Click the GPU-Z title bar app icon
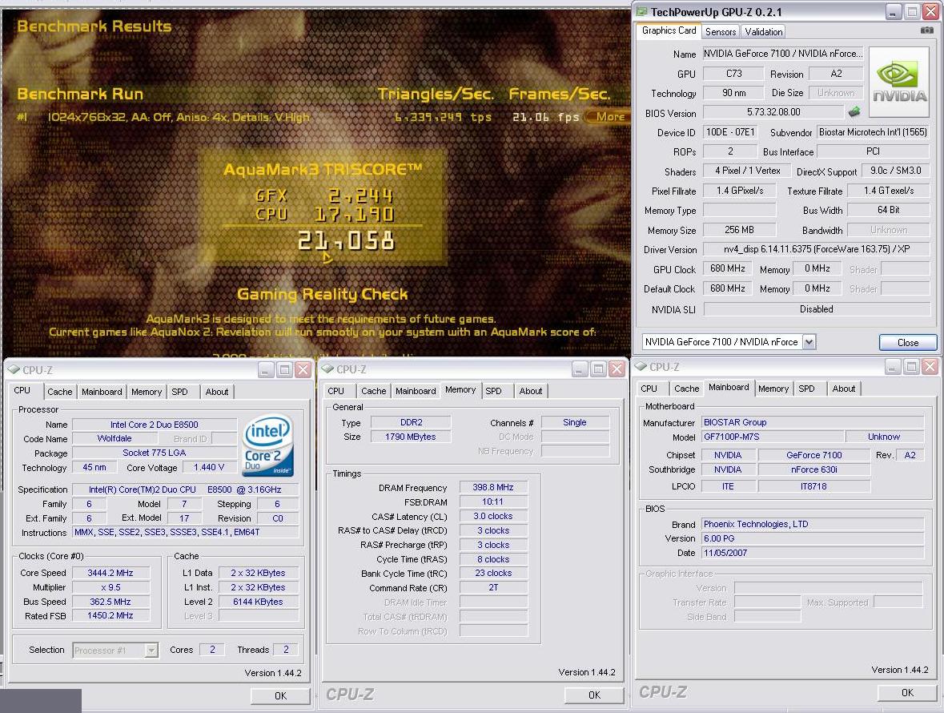Screen dimensions: 944x713 642,11
